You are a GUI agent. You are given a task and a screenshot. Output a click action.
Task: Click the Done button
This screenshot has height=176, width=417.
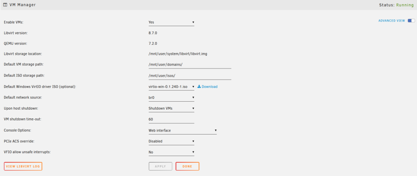click(187, 166)
